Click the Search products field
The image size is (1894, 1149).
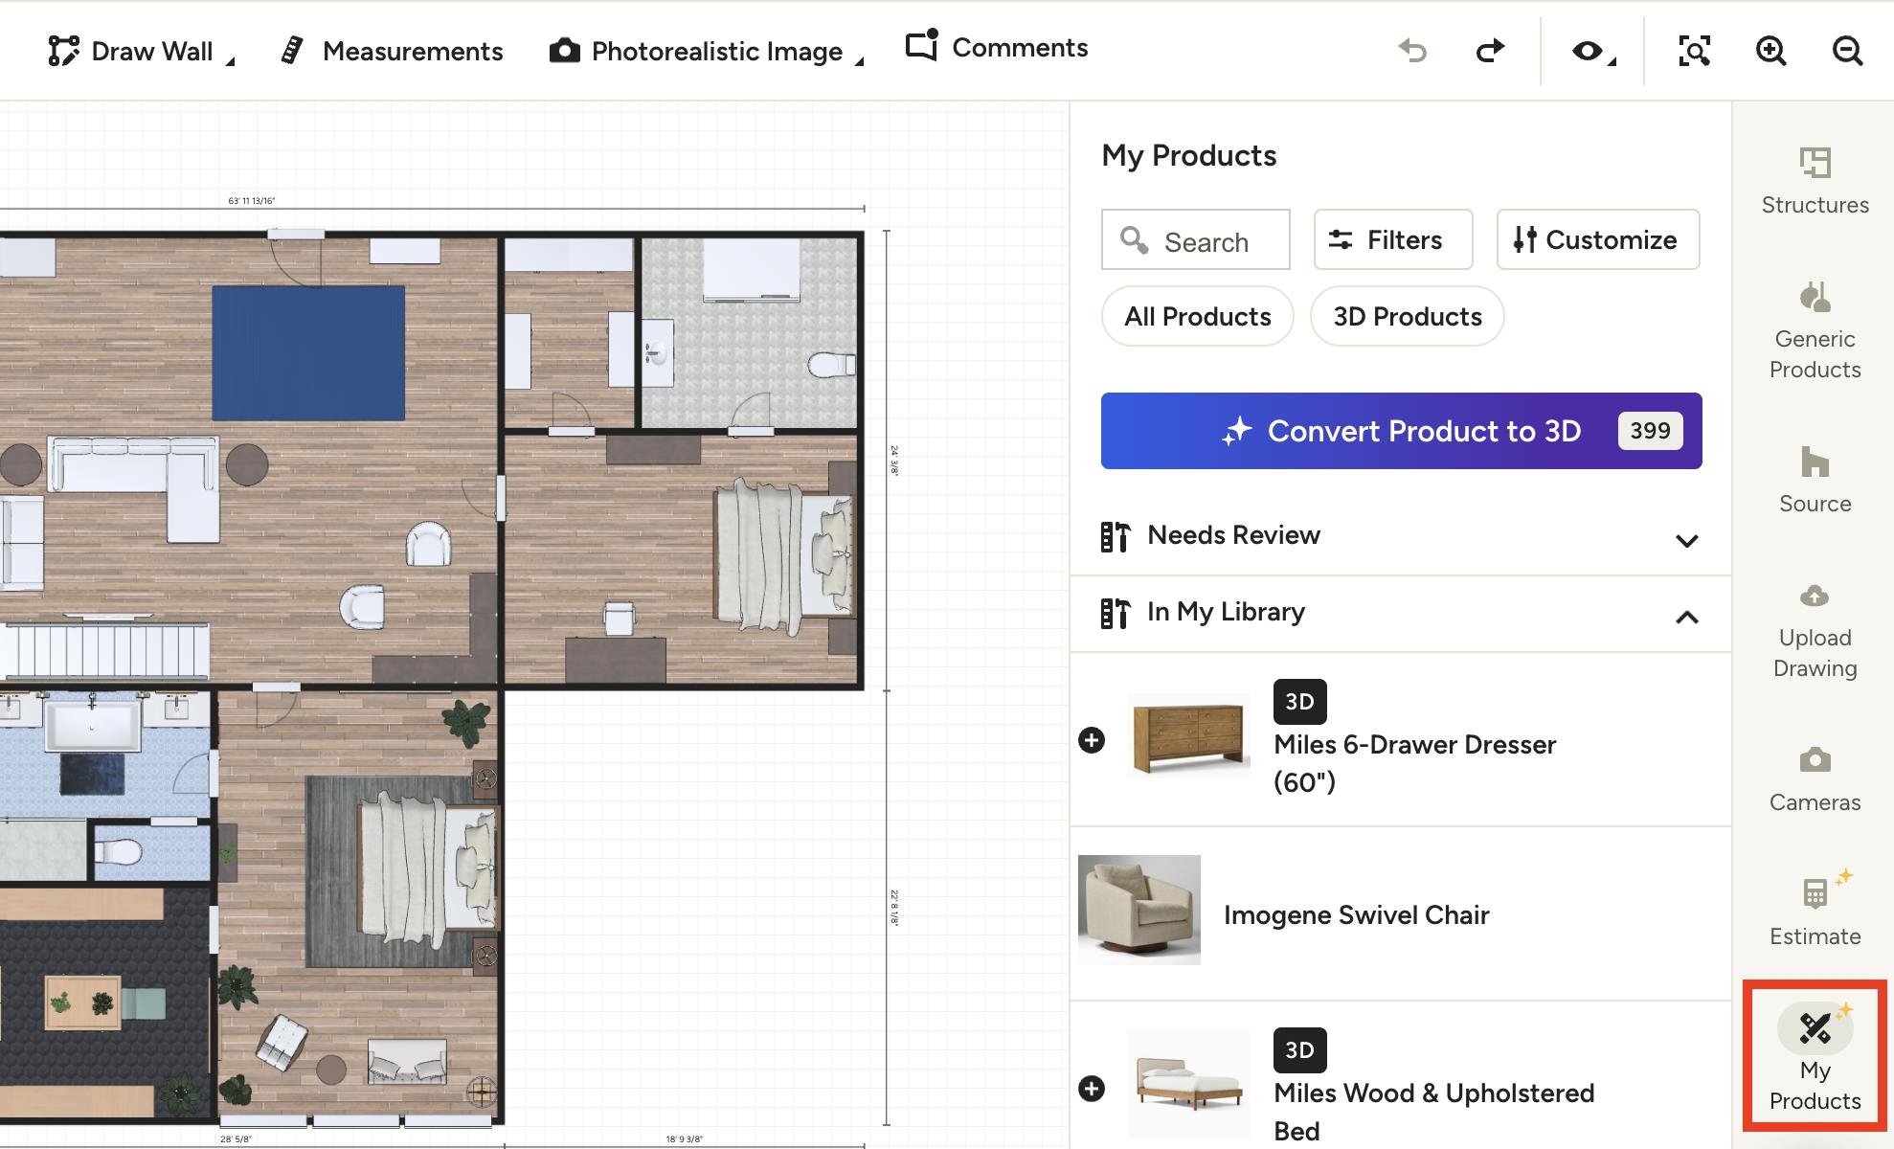pos(1195,240)
